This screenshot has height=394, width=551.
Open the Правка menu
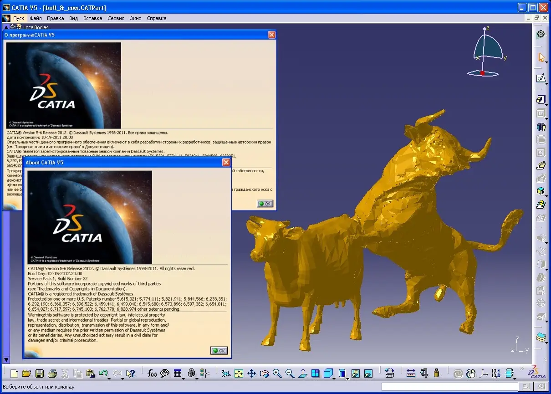[56, 18]
